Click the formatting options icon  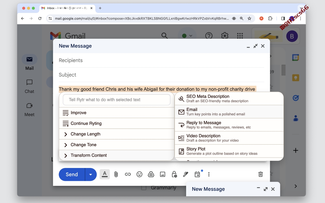105,174
